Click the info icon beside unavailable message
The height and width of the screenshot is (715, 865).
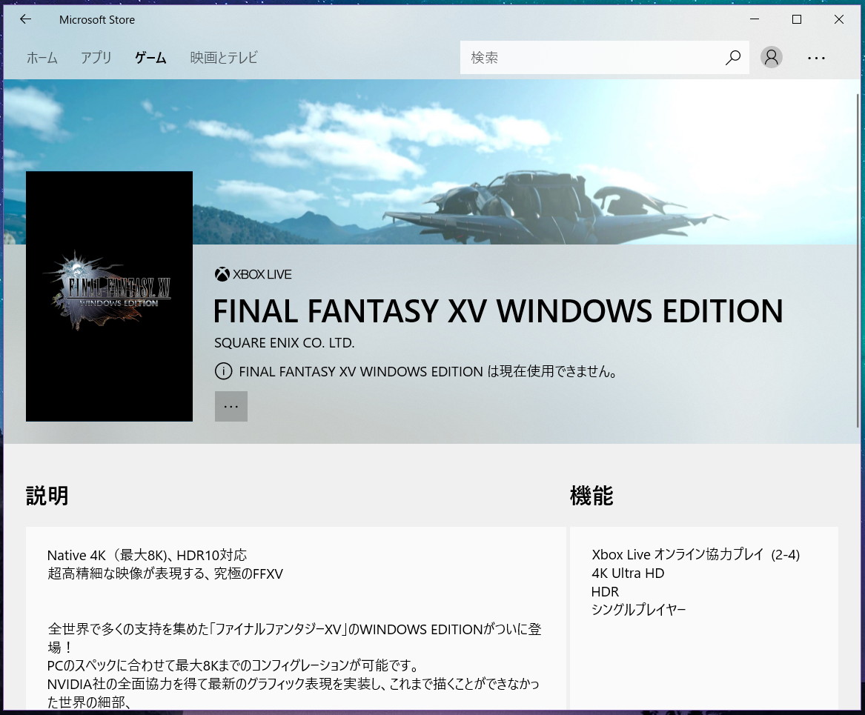click(223, 371)
